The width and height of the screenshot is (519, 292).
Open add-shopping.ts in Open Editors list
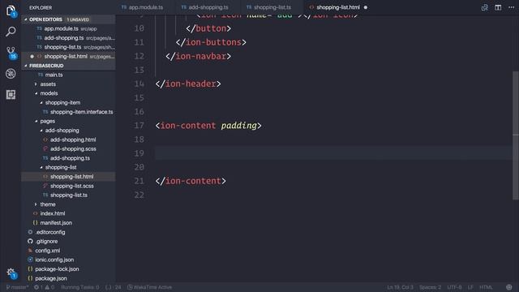point(68,38)
